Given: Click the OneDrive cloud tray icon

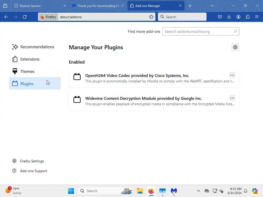Looking at the screenshot, I should pyautogui.click(x=207, y=191).
